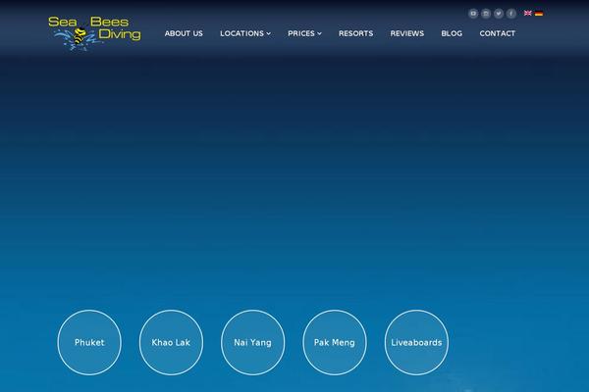Open the Facebook social icon
Viewport: 589px width, 392px height.
(x=510, y=14)
